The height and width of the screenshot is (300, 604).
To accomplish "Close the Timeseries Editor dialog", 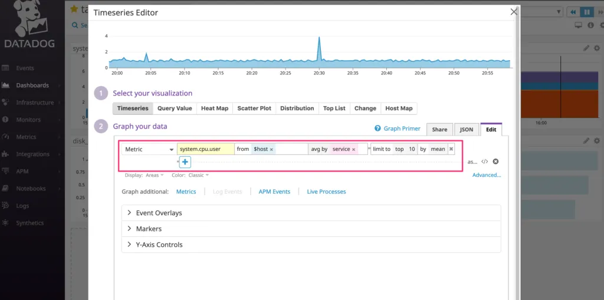I will 514,12.
